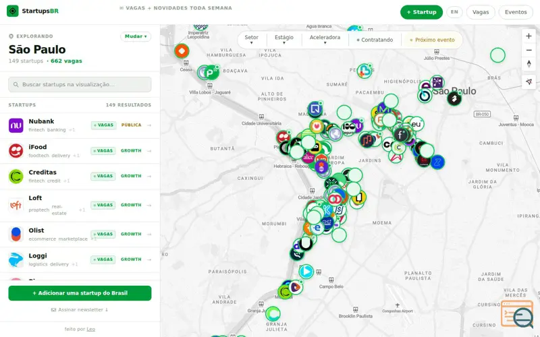The image size is (540, 337).
Task: Click the purple network marker near Higienópolis
Action: [x=437, y=82]
